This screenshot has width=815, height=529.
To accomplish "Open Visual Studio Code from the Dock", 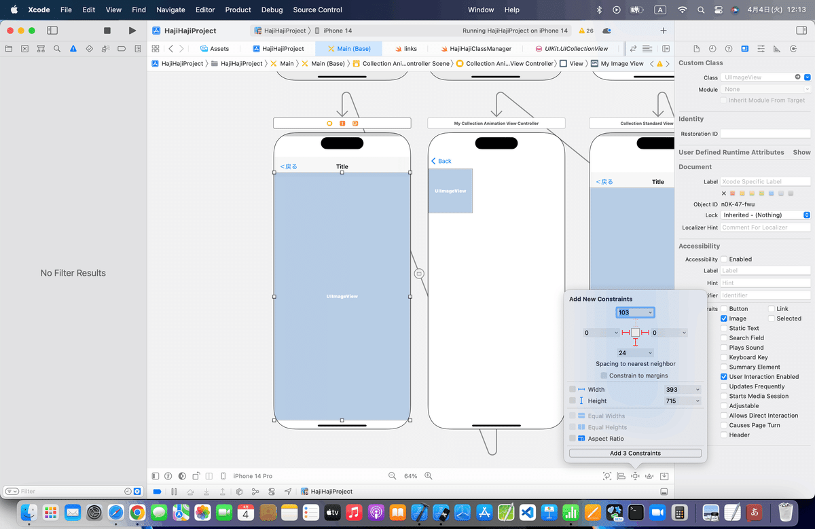I will pos(528,511).
